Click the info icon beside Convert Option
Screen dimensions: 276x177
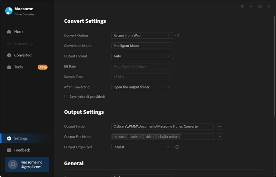177,35
